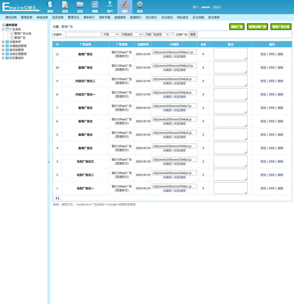Open the 模板 window icon

click(95, 5)
